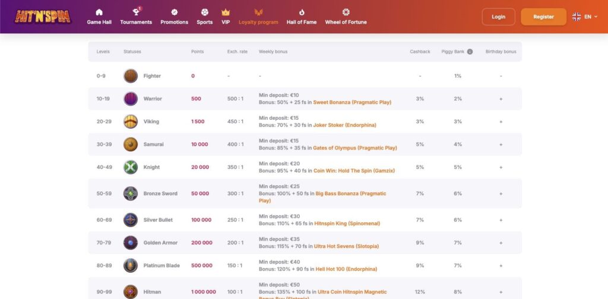Screen dimensions: 608x299
Task: Click the Warrior shield badge
Action: click(131, 99)
